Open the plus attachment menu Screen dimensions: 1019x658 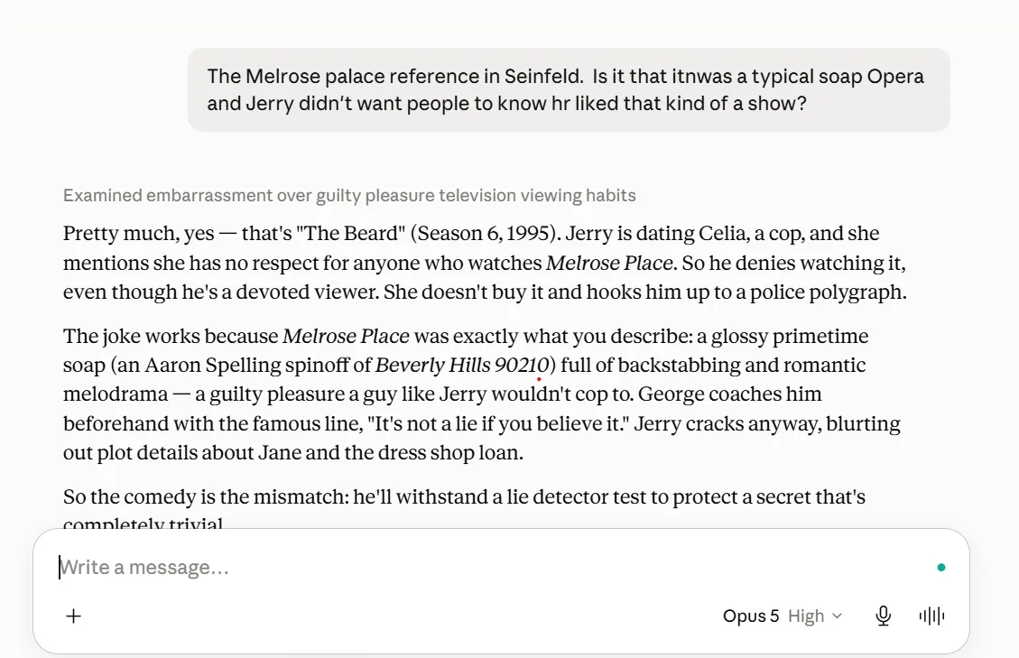(x=73, y=616)
